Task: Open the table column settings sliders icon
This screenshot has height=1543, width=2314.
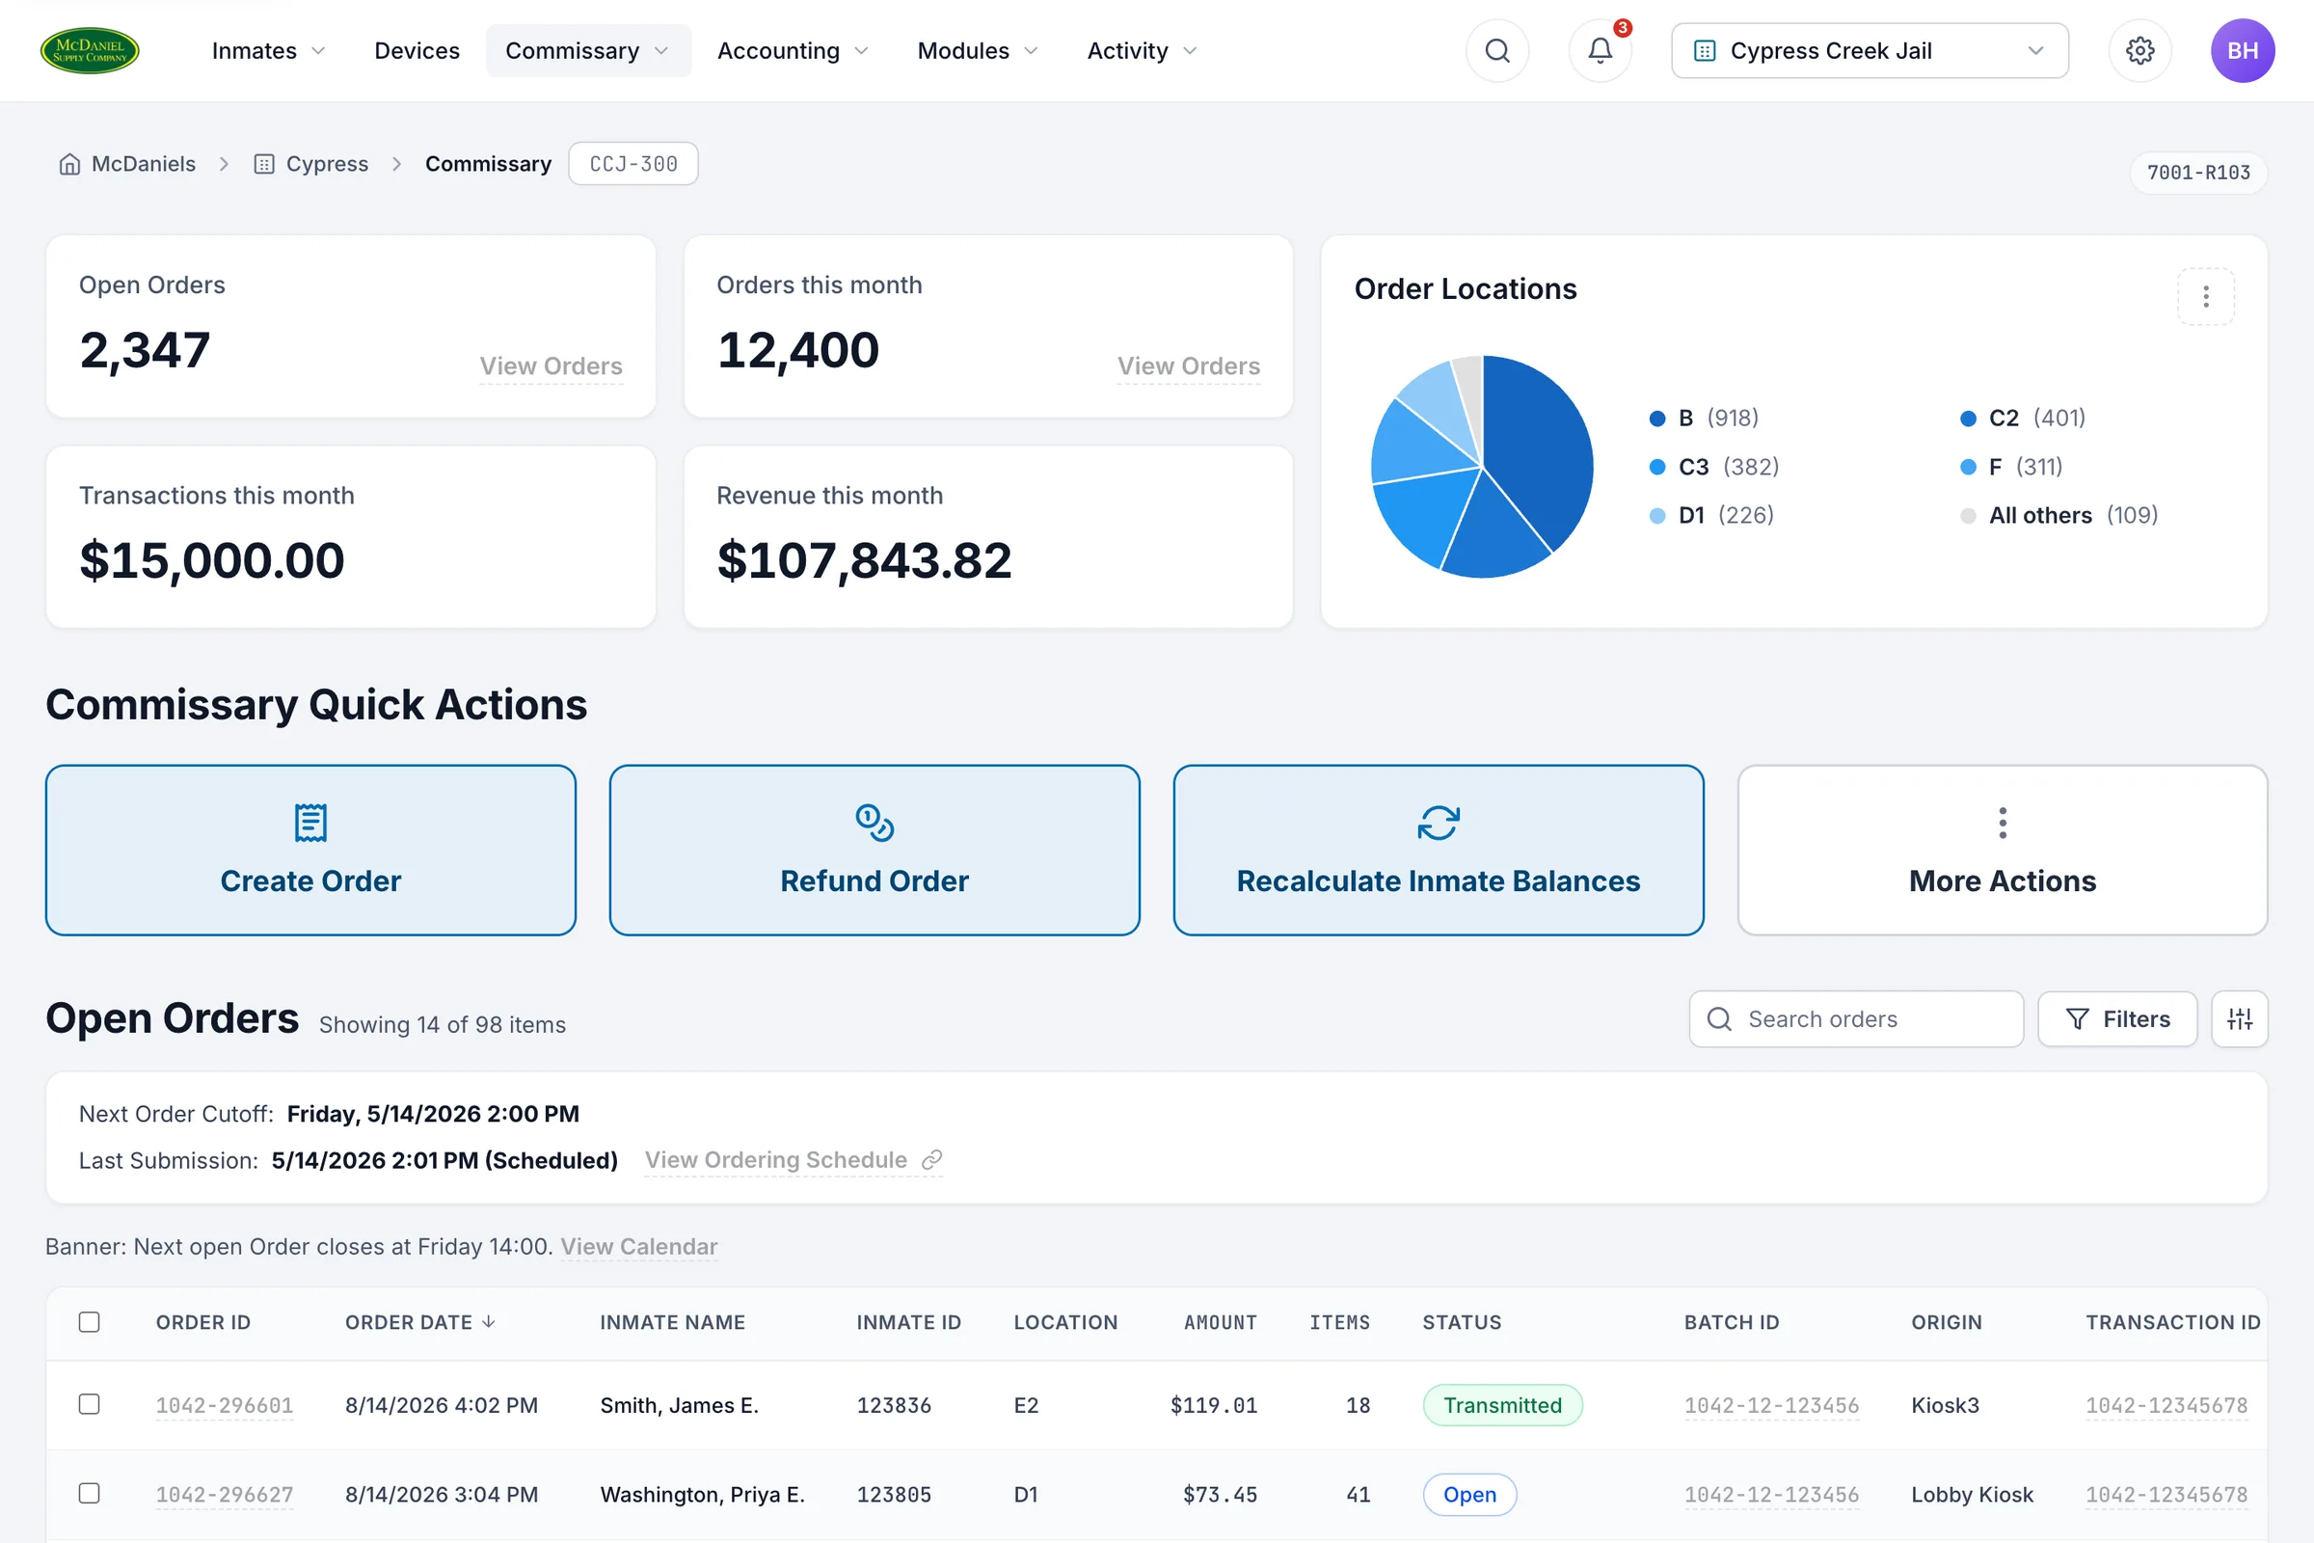Action: point(2239,1018)
